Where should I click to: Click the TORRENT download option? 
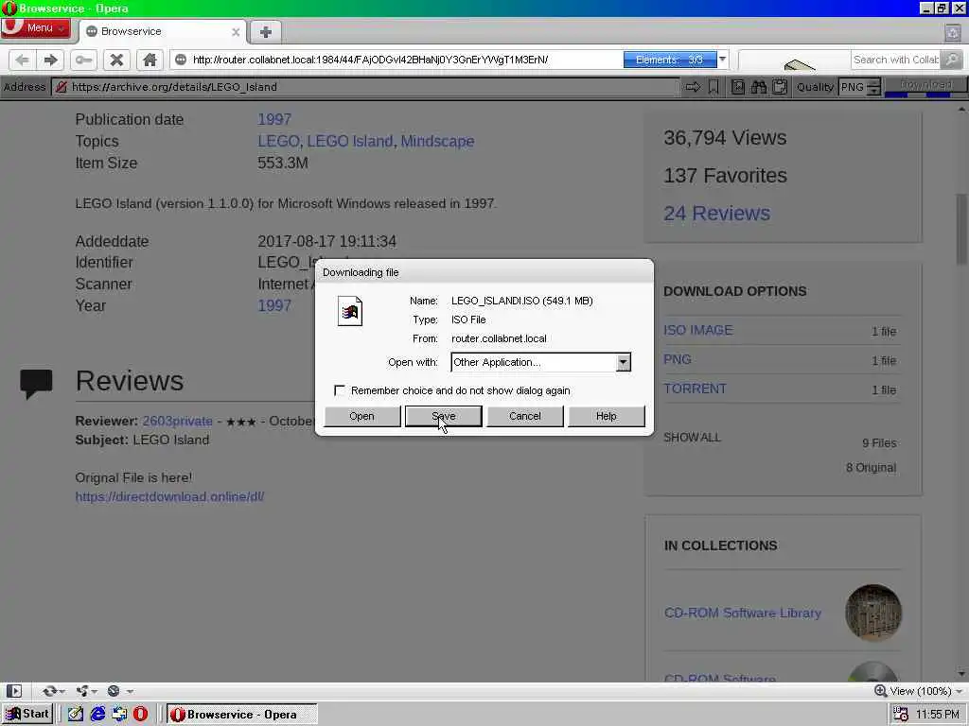pos(695,389)
